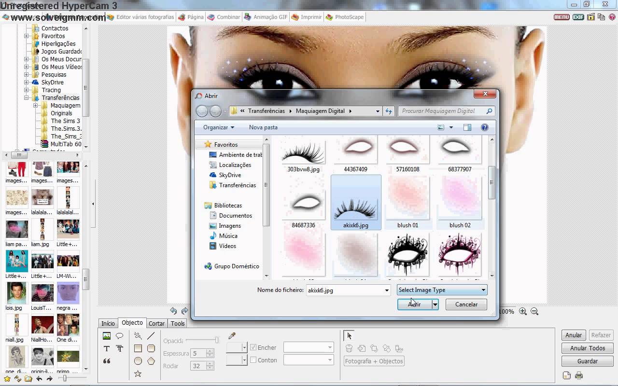The height and width of the screenshot is (386, 618).
Task: Switch to the Início tab
Action: (108, 324)
